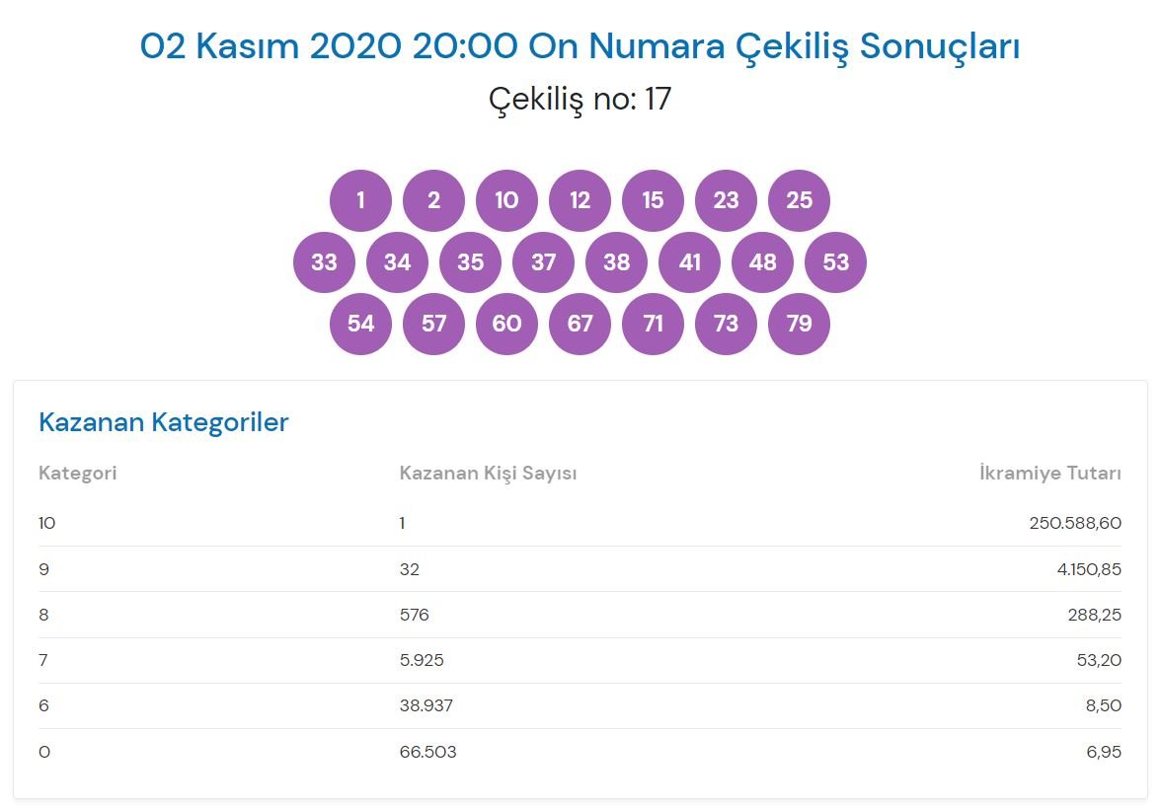Click the purple ball numbered 25
1161x809 pixels.
pos(799,200)
